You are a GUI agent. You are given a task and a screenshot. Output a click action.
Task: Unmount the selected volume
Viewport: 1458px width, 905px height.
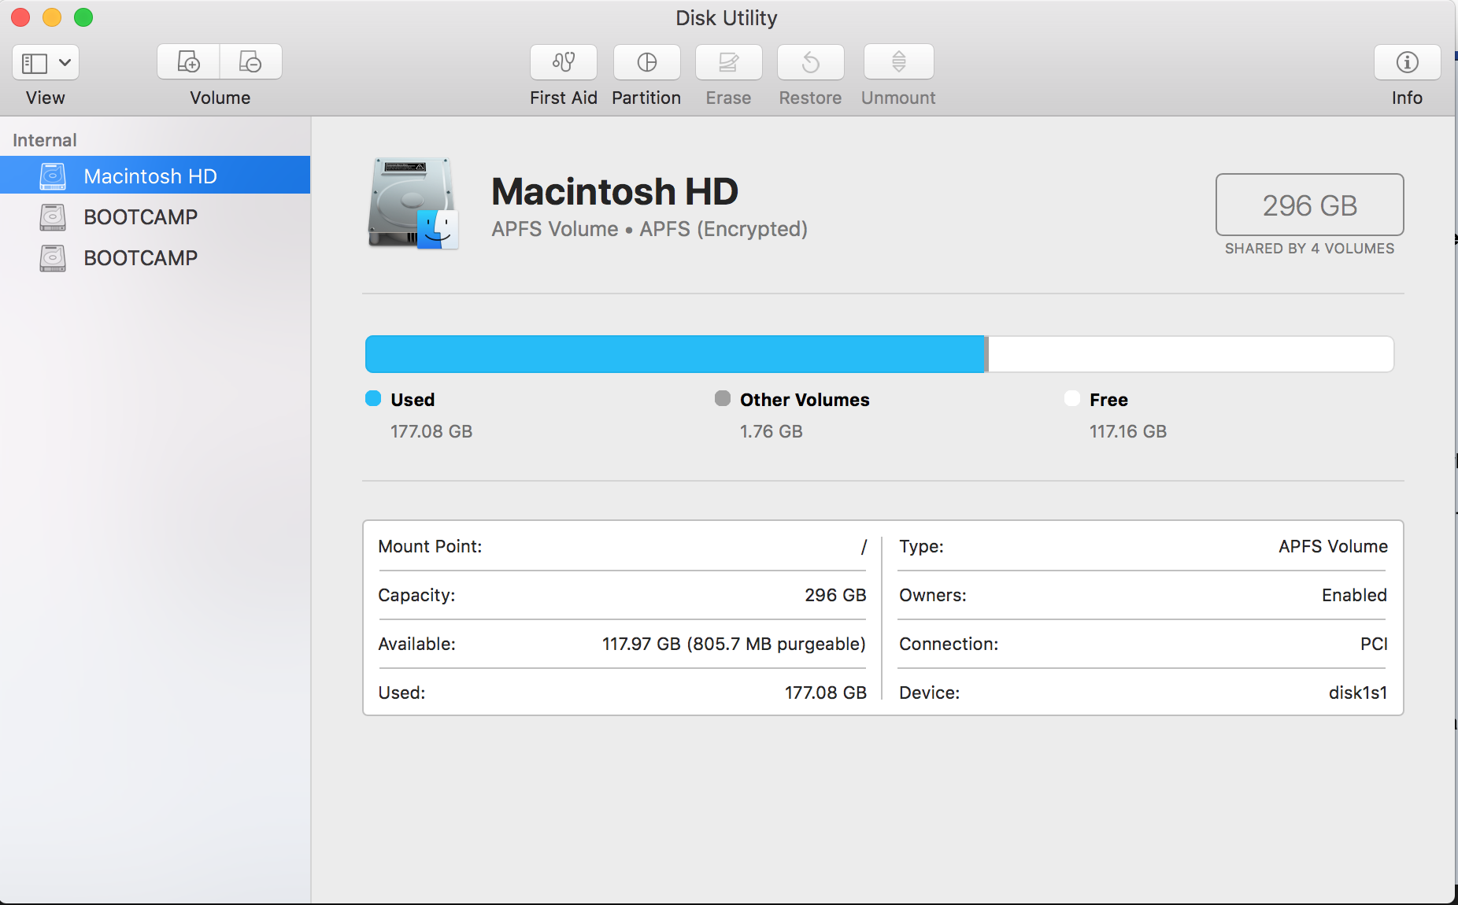[x=898, y=62]
